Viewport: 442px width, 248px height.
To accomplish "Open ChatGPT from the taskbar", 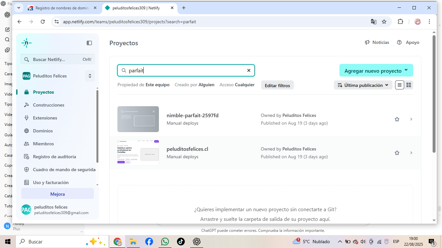I will 196,242.
